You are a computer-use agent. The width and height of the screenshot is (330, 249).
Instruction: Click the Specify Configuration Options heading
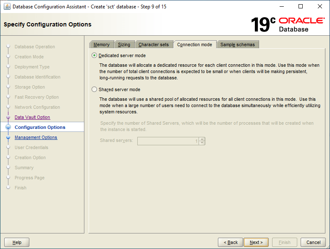pyautogui.click(x=47, y=24)
